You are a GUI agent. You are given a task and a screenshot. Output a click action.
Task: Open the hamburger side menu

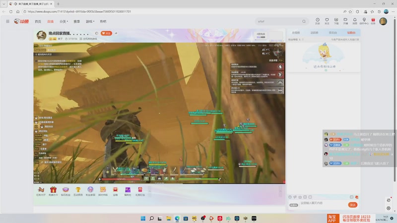[x=7, y=21]
